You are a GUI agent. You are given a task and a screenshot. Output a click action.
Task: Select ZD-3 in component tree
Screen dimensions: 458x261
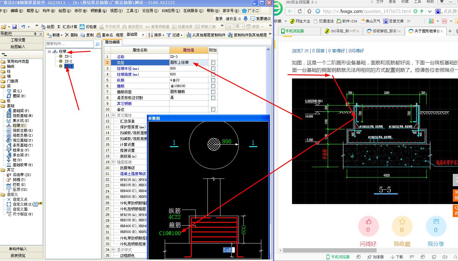[69, 66]
